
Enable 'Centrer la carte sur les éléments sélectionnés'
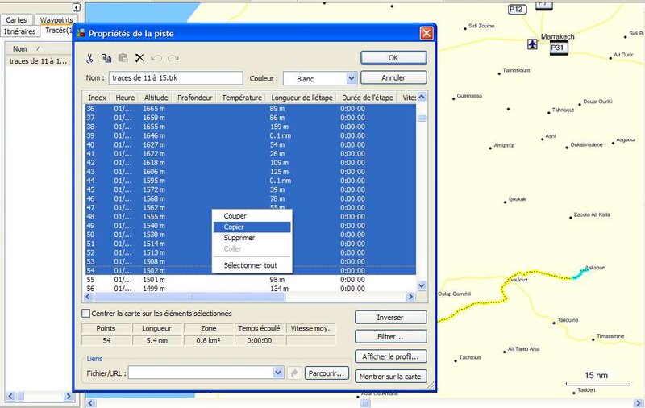click(x=87, y=314)
